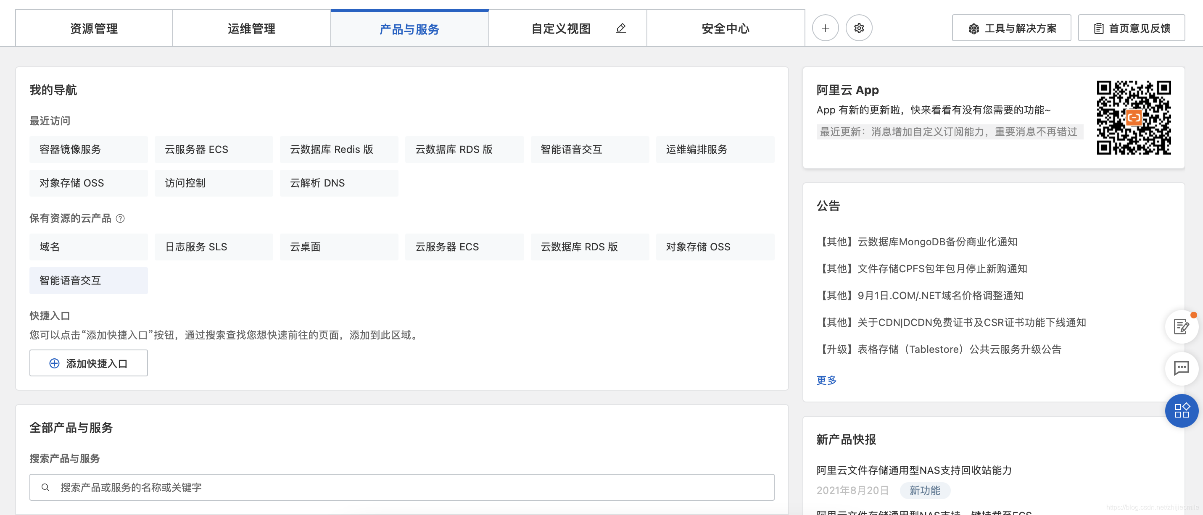The image size is (1203, 515).
Task: Open the 云数据库MongoDB备份商业化通知 announcement
Action: (x=917, y=242)
